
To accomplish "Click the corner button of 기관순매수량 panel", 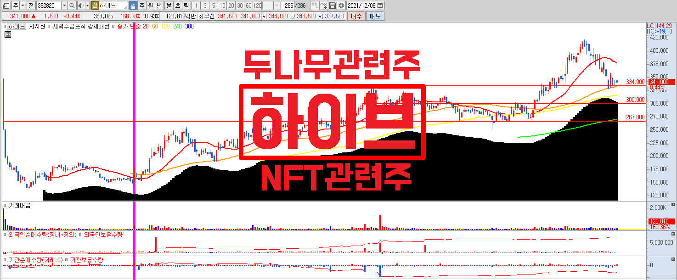I will click(x=674, y=259).
